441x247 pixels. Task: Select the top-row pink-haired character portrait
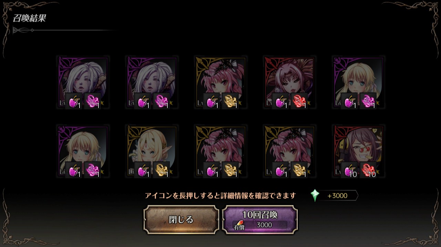click(220, 82)
